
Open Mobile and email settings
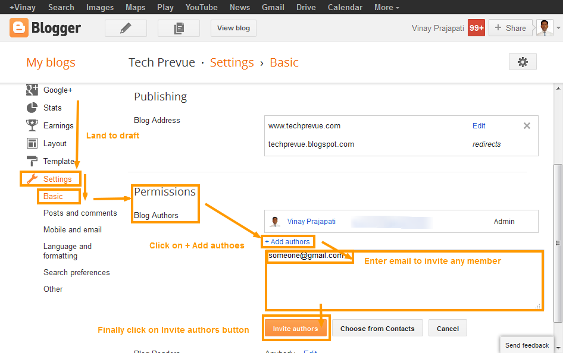[x=73, y=230]
